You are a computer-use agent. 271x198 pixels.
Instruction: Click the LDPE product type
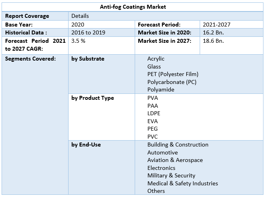click(x=154, y=113)
